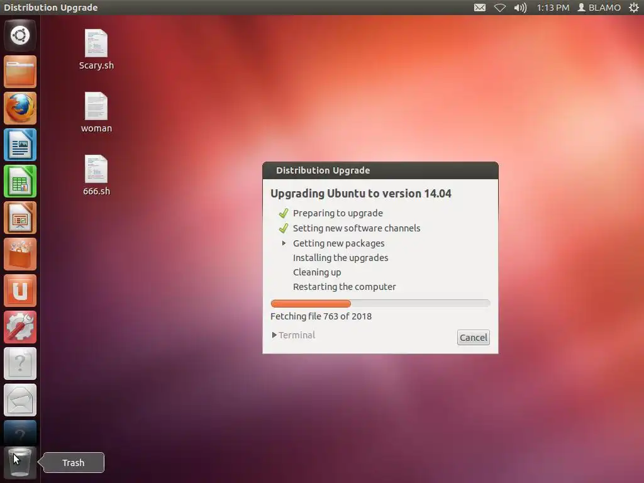Open the Files folder launcher icon
Image resolution: width=644 pixels, height=483 pixels.
point(20,72)
